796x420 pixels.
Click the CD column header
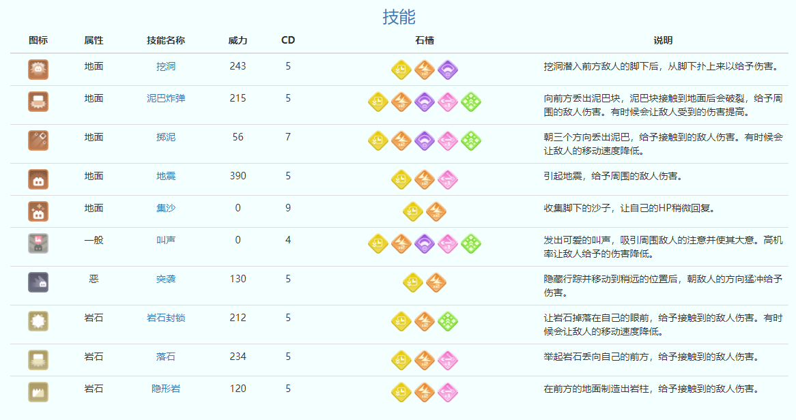click(288, 41)
